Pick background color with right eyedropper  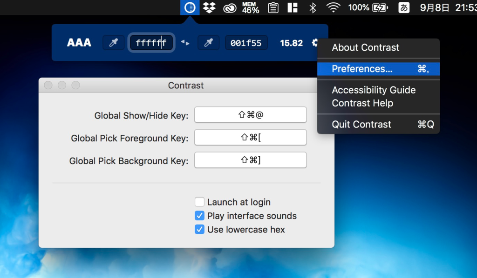208,42
